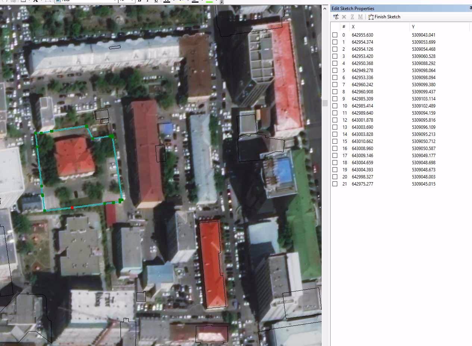Image resolution: width=472 pixels, height=346 pixels.
Task: Click the X column header
Action: coord(353,27)
